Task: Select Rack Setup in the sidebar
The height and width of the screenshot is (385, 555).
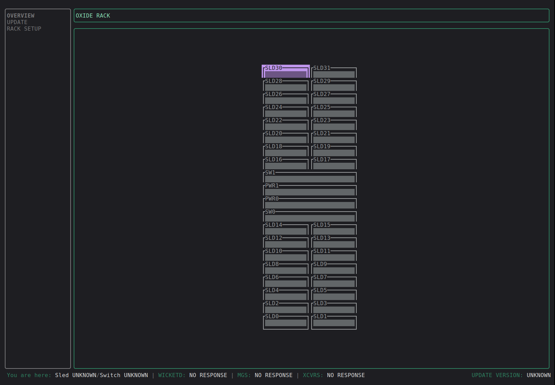Action: [x=24, y=29]
